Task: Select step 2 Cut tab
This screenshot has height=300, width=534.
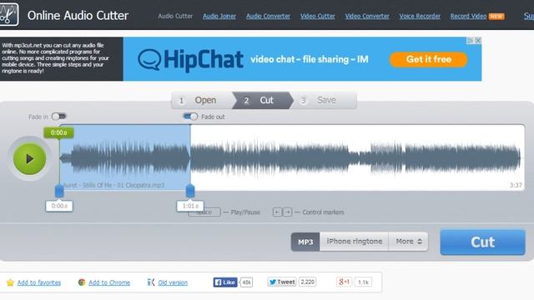Action: click(x=262, y=100)
